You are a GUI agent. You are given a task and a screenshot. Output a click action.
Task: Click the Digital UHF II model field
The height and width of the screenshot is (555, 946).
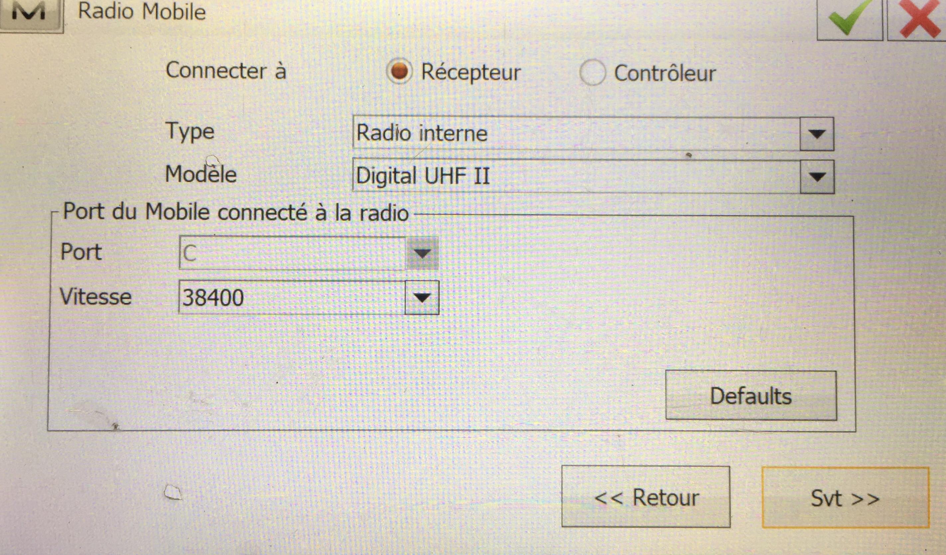pos(576,176)
